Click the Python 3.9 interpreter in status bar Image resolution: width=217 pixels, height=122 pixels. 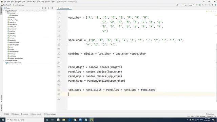click(210, 116)
